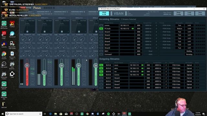Open Microsoft Store from the taskbar
The image size is (207, 116).
(61, 114)
